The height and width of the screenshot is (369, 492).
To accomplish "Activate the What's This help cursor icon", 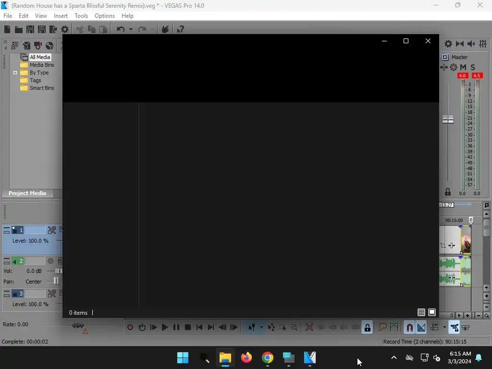I will (181, 29).
